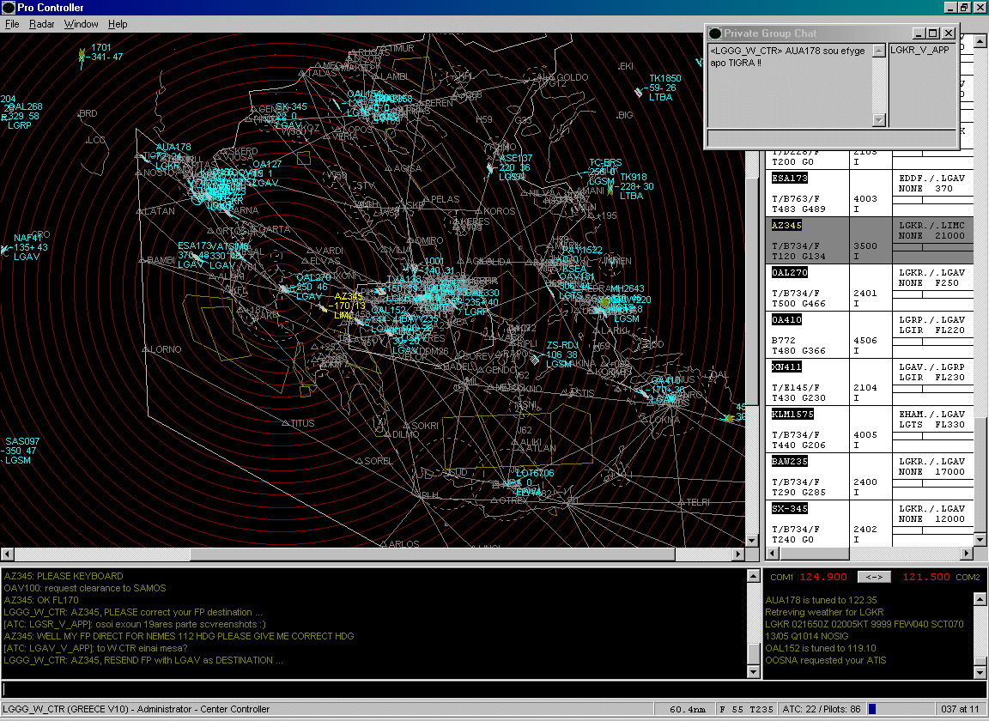Viewport: 989px width, 721px height.
Task: Select the OAL270 flight strip callsign
Action: click(x=790, y=272)
